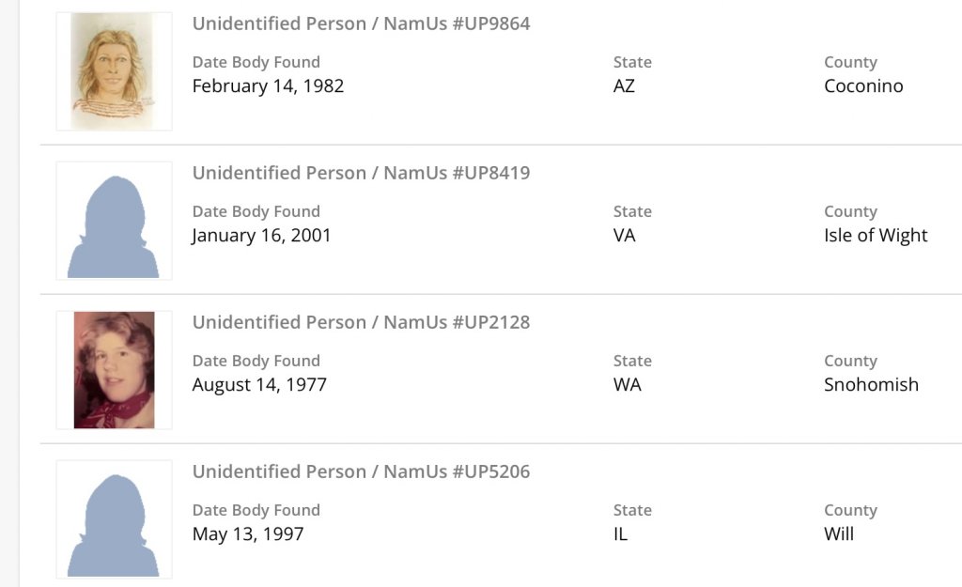The height and width of the screenshot is (587, 962).
Task: Click the state value AZ
Action: [624, 86]
